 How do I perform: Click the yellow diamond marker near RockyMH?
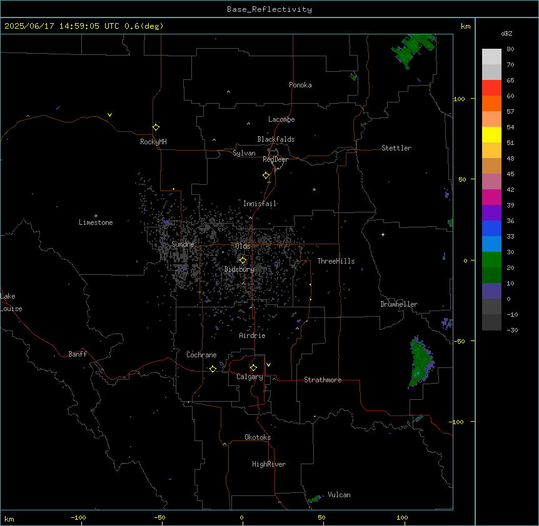tap(156, 127)
